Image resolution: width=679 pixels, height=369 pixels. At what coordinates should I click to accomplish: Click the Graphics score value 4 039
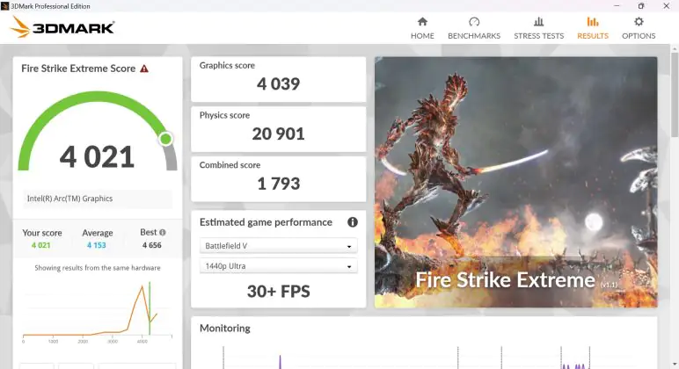coord(279,84)
